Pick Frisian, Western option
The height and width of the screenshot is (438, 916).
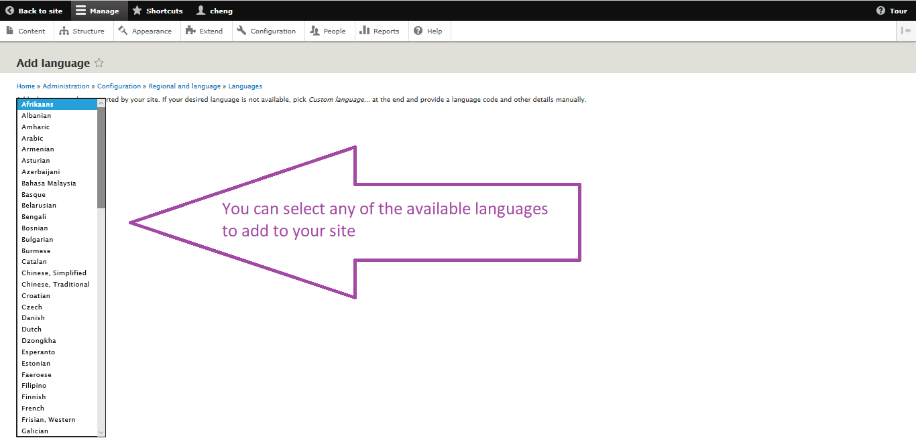pos(57,420)
